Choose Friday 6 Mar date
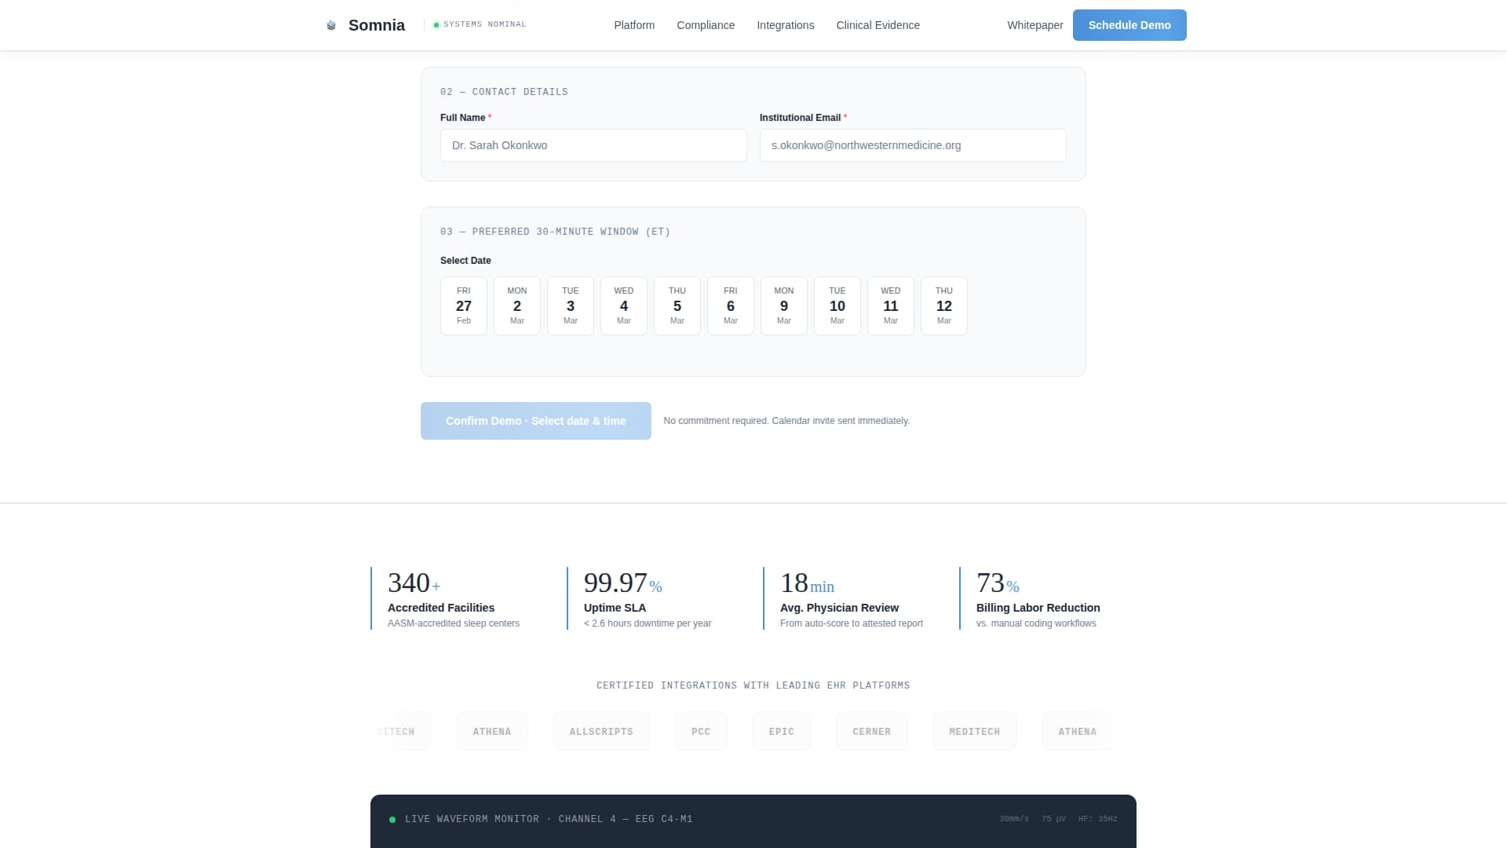This screenshot has height=848, width=1507. [x=731, y=305]
